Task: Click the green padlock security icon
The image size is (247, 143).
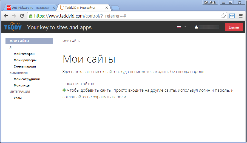Action: [x=31, y=16]
